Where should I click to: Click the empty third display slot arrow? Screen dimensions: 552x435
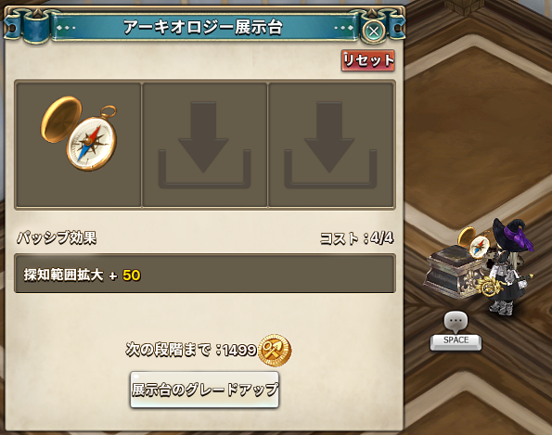[x=330, y=145]
